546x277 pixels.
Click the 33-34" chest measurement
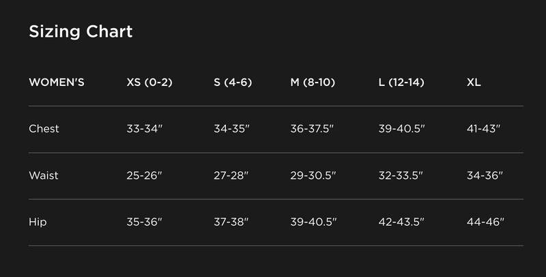click(x=145, y=129)
